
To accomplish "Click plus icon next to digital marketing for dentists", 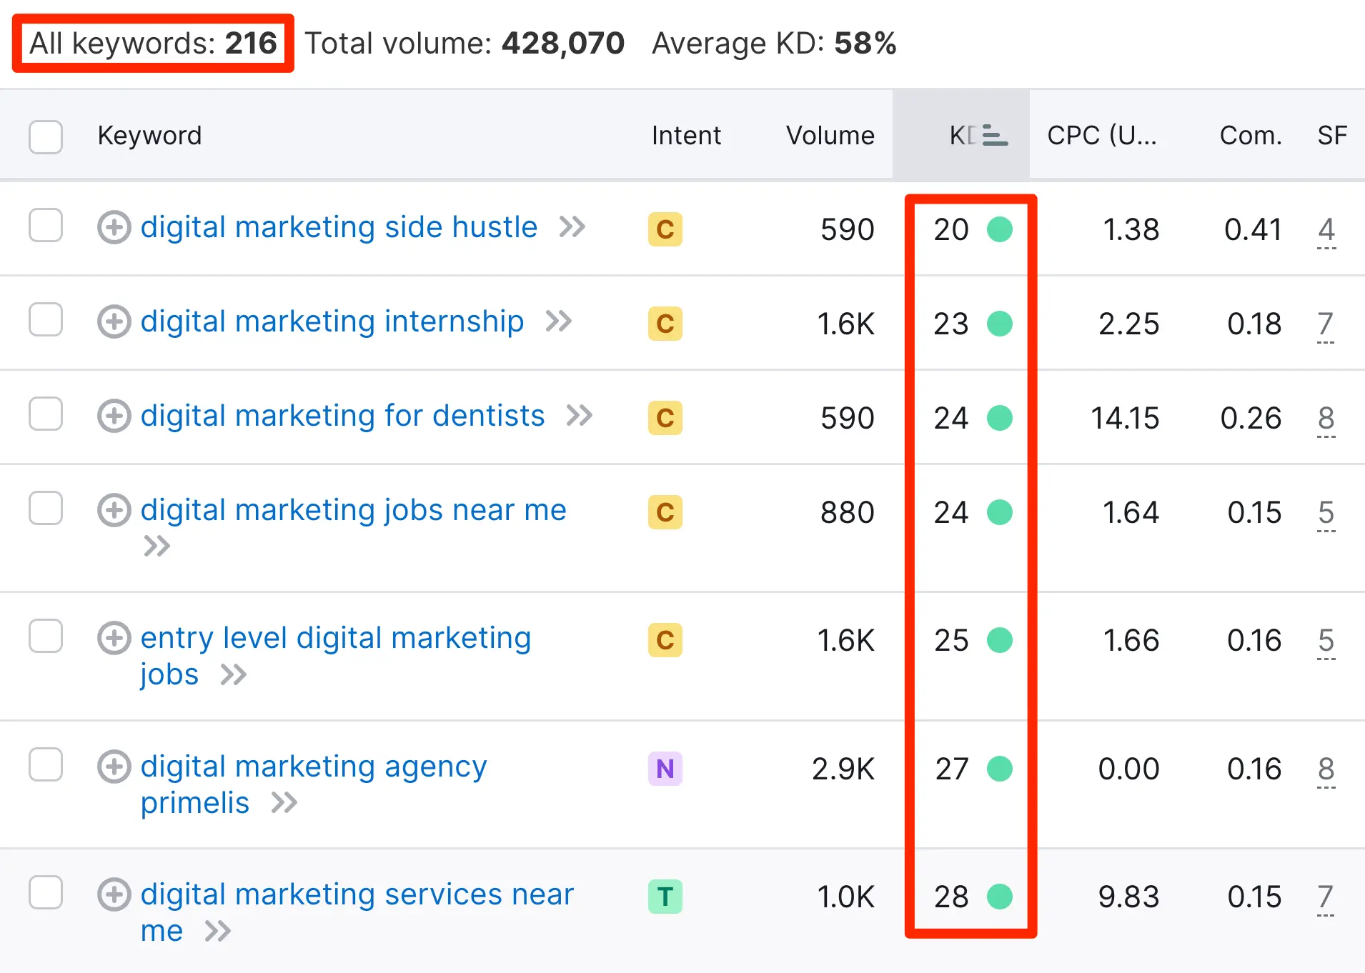I will click(x=114, y=416).
